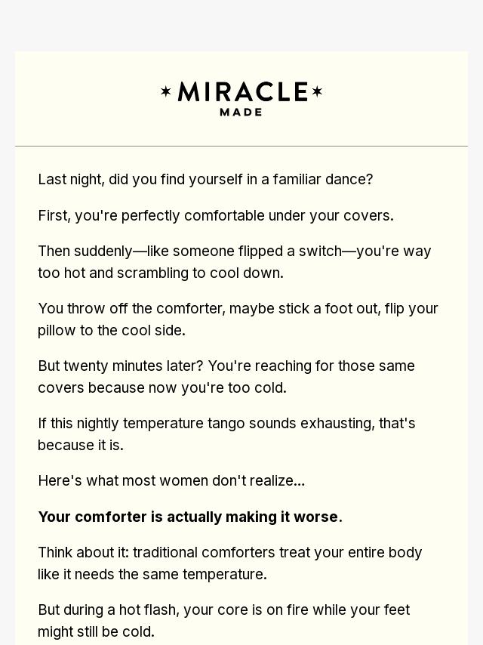Click the word MADE under the logo
The height and width of the screenshot is (645, 483).
click(241, 112)
